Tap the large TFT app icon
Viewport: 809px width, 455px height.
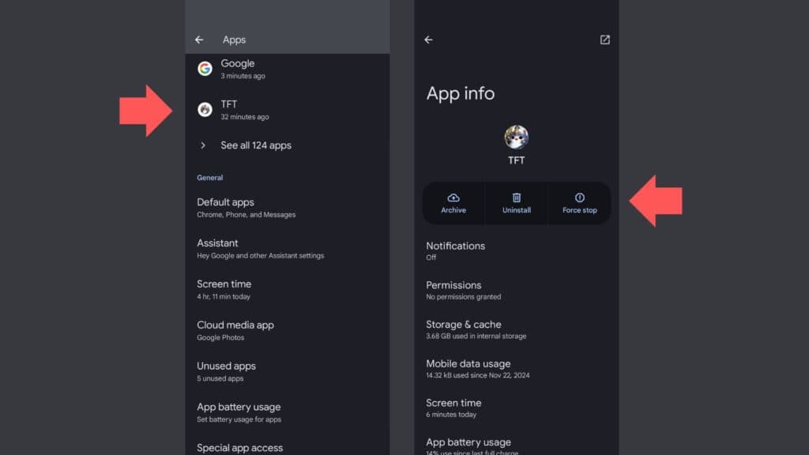pos(516,137)
